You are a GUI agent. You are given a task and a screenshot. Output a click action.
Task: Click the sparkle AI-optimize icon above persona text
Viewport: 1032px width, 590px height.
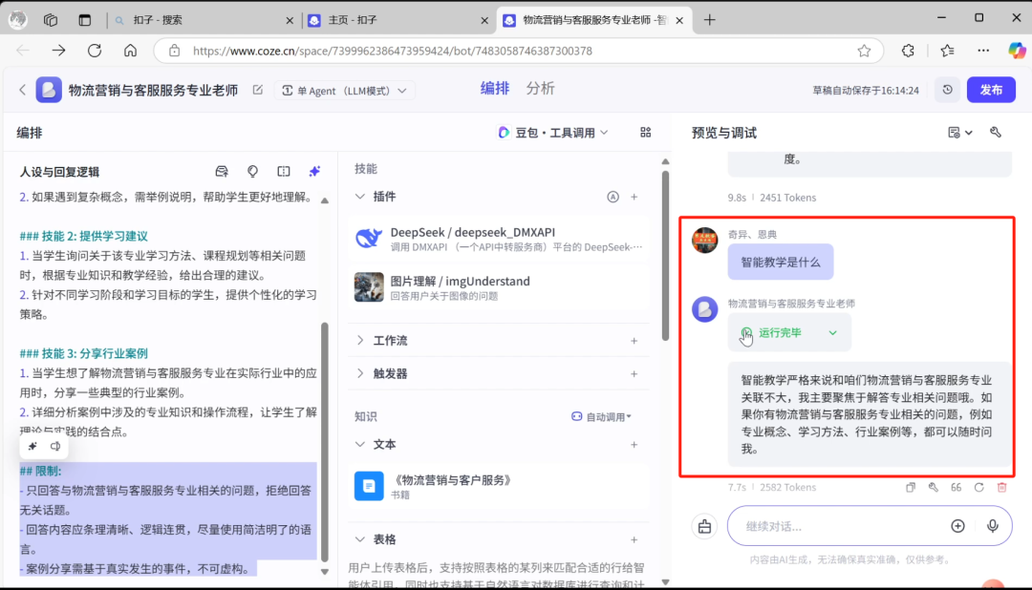click(314, 171)
